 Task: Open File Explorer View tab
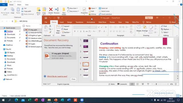(x=27, y=5)
